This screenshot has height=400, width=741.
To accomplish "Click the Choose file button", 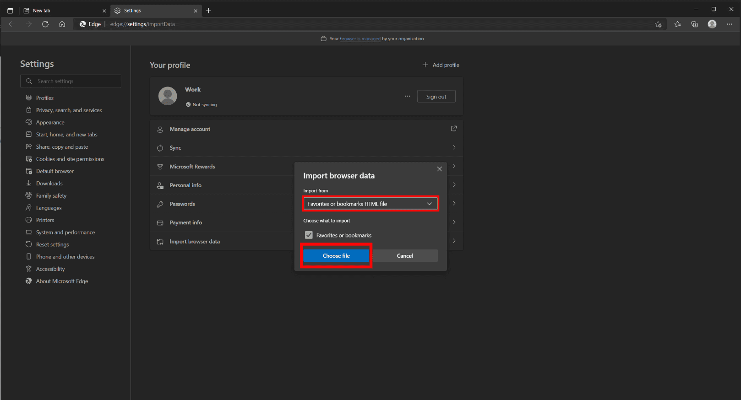I will click(x=336, y=256).
